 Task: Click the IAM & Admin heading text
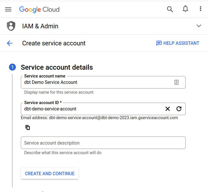coord(40,26)
